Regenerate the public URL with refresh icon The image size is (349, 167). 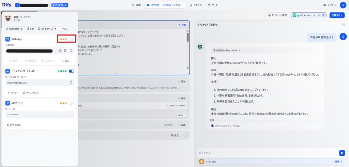pos(71,50)
